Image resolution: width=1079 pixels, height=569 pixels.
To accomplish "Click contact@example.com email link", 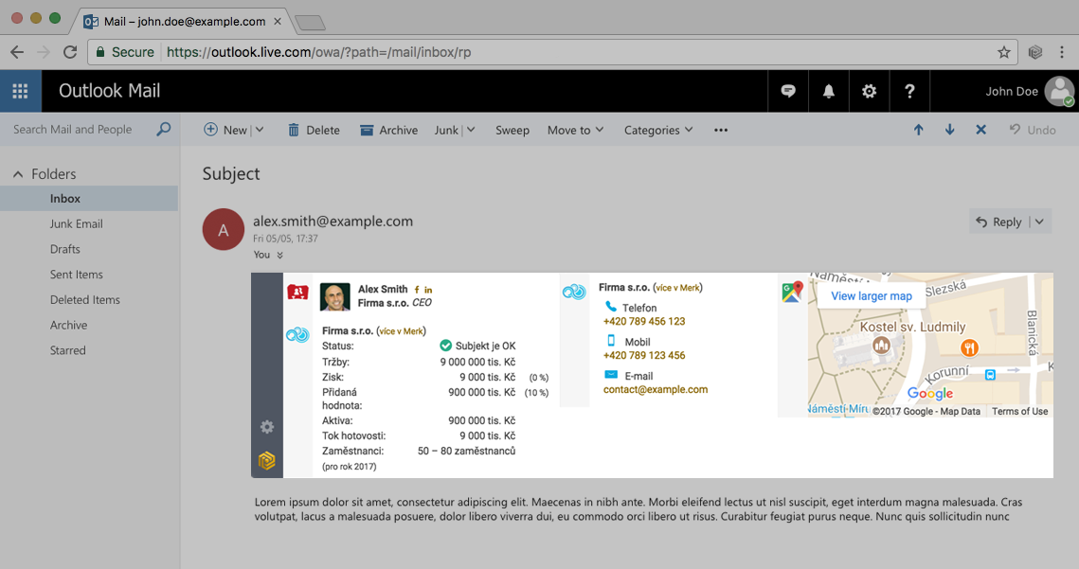I will [656, 389].
